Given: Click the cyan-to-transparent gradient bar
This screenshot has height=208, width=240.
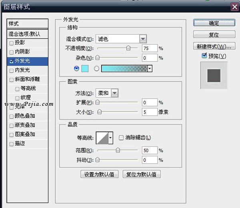Looking at the screenshot, I should pos(124,69).
